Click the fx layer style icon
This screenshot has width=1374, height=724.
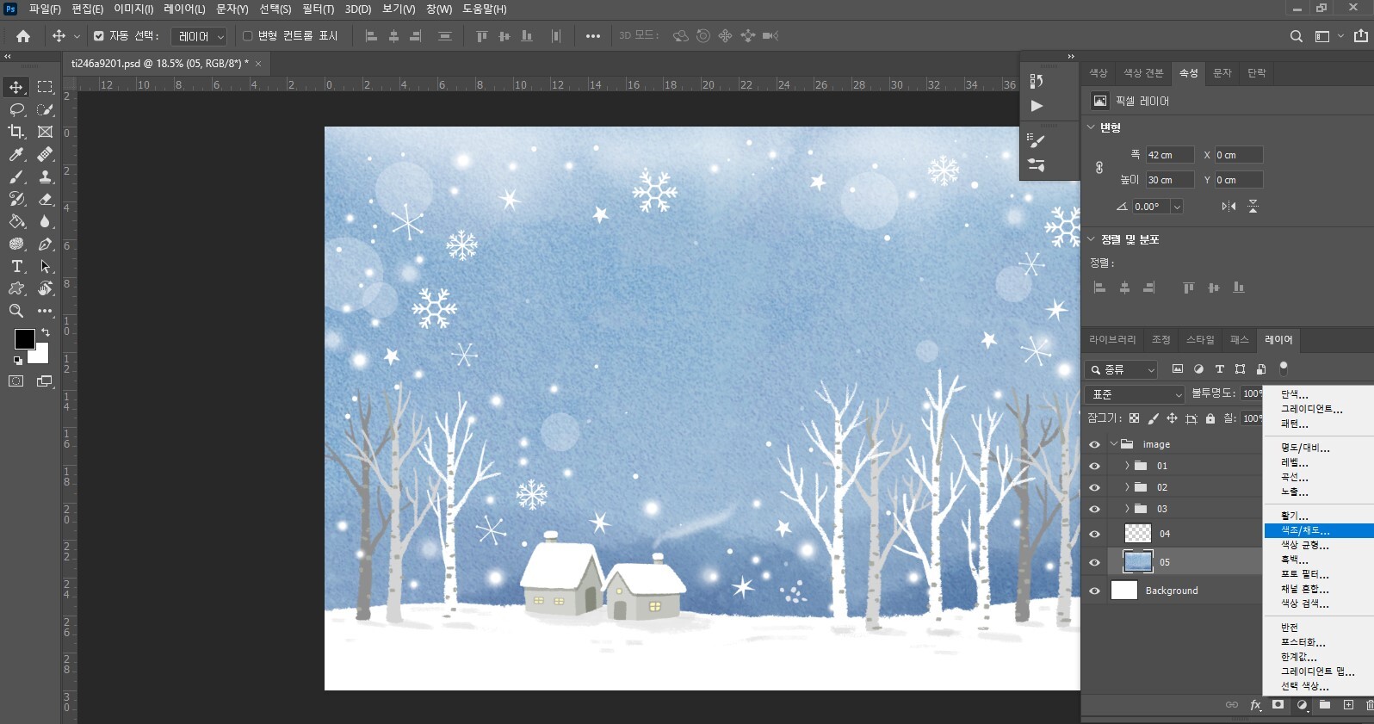(x=1255, y=705)
